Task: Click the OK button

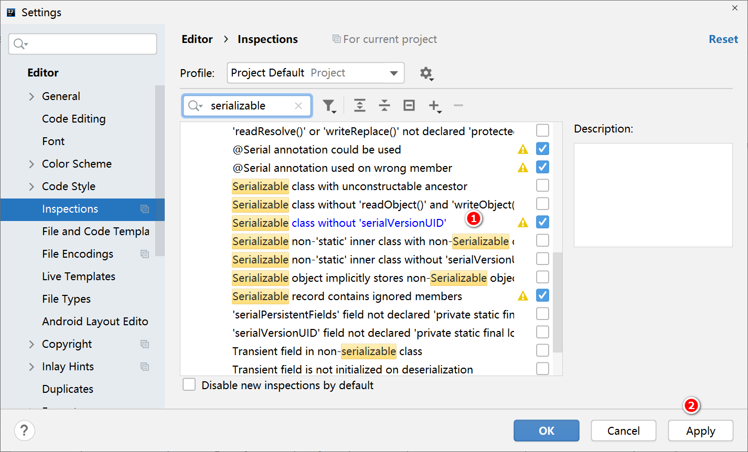Action: tap(547, 431)
